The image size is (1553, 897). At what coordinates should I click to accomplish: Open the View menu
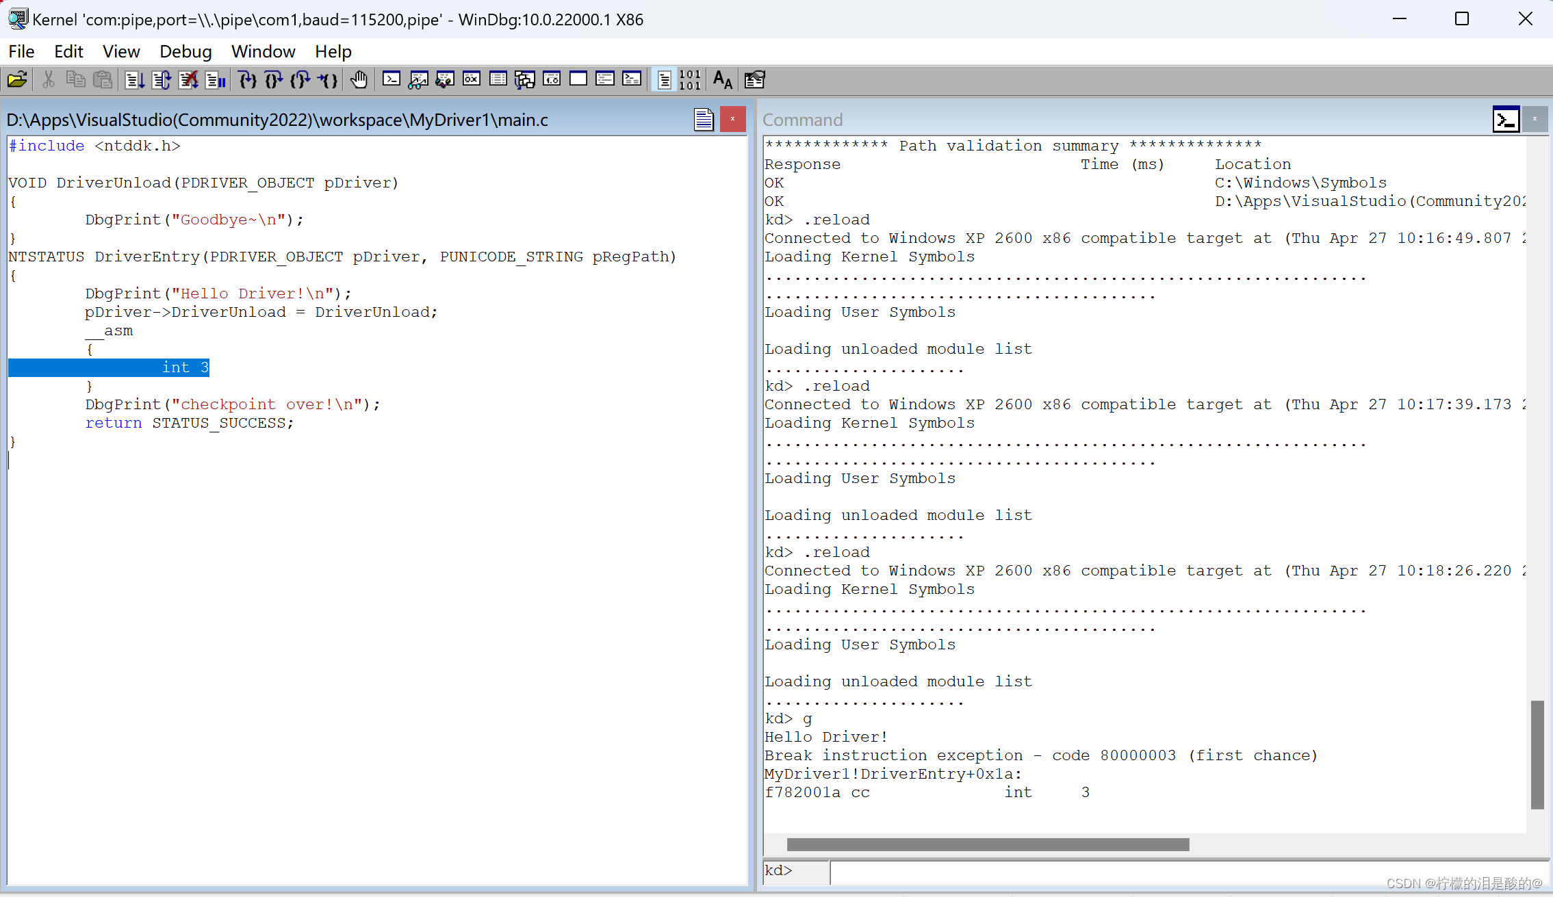click(x=121, y=51)
